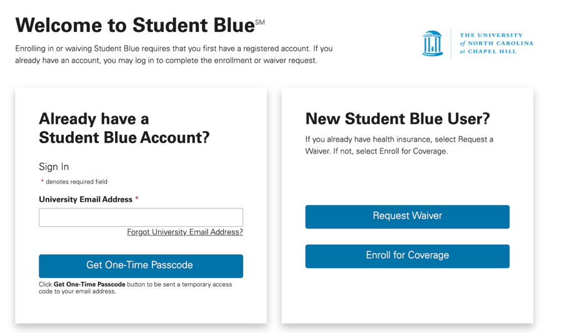Click the health insurance waiver instruction paragraph
This screenshot has height=333, width=562.
(x=399, y=145)
